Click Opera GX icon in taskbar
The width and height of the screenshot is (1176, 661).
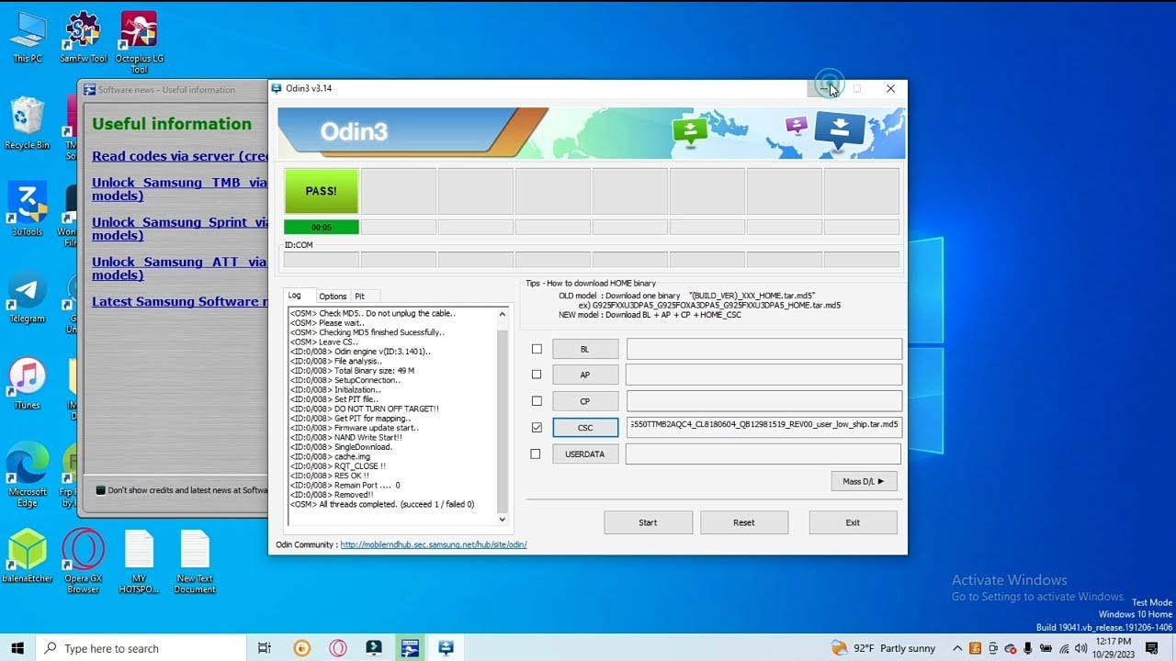coord(338,648)
